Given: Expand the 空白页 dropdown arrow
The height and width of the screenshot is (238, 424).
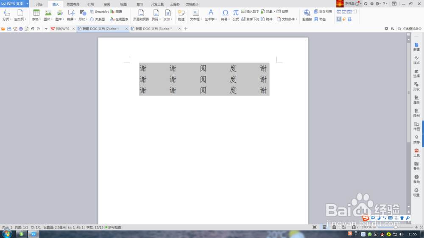Looking at the screenshot, I should [26, 19].
